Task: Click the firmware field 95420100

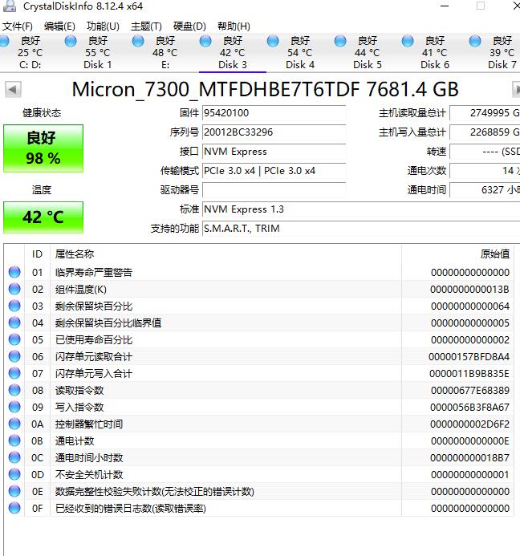Action: coord(274,113)
